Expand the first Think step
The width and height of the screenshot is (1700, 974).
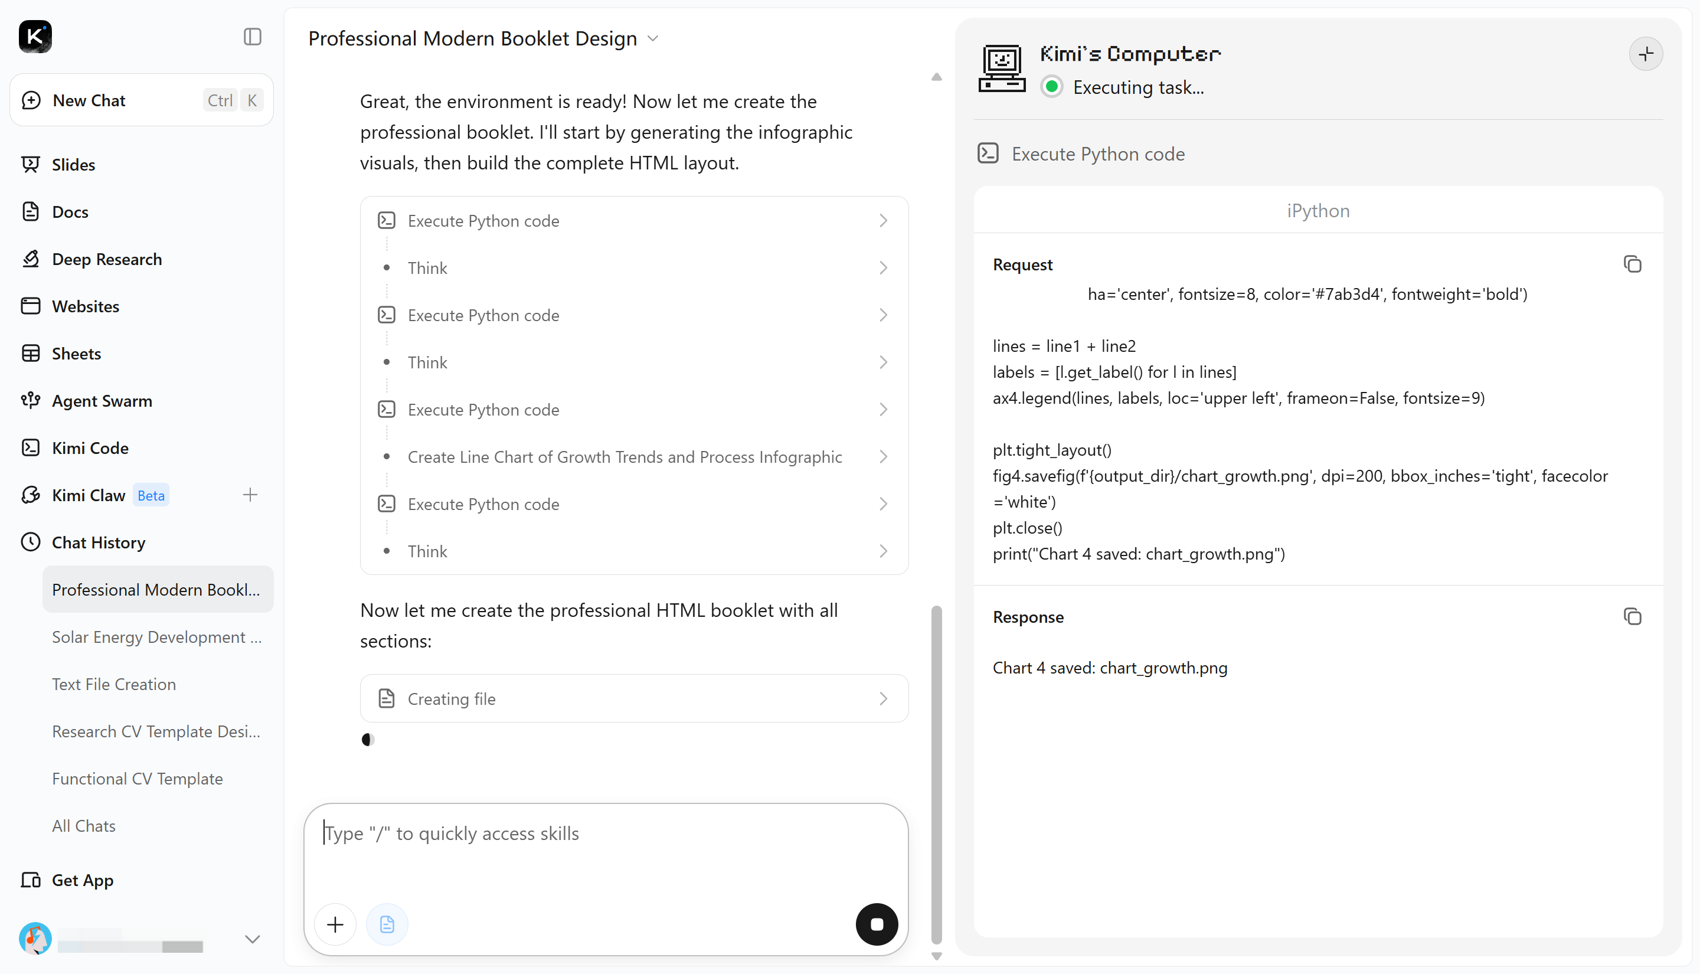coord(634,268)
